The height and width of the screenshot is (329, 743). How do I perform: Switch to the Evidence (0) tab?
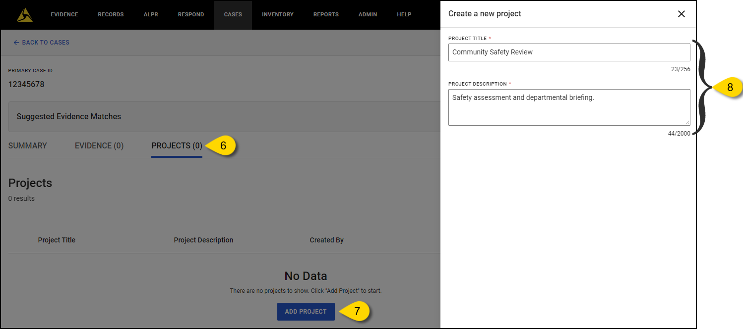click(x=99, y=146)
